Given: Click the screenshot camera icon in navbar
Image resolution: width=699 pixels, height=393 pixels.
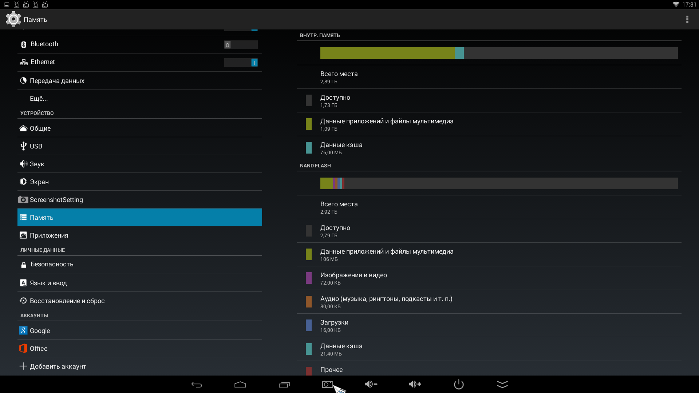Looking at the screenshot, I should 327,384.
